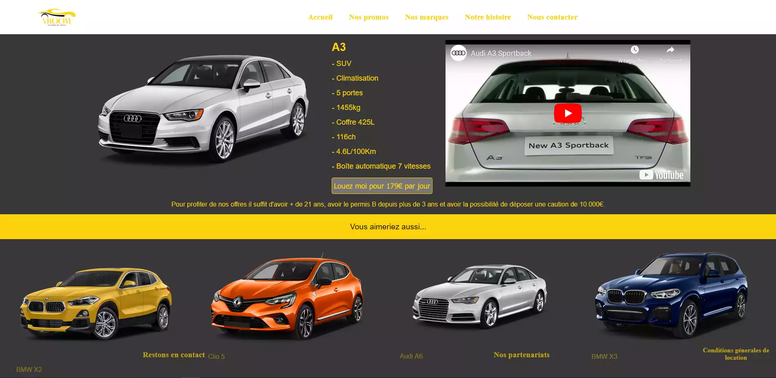Click the watch later clock icon on video
The image size is (776, 378).
(x=634, y=50)
